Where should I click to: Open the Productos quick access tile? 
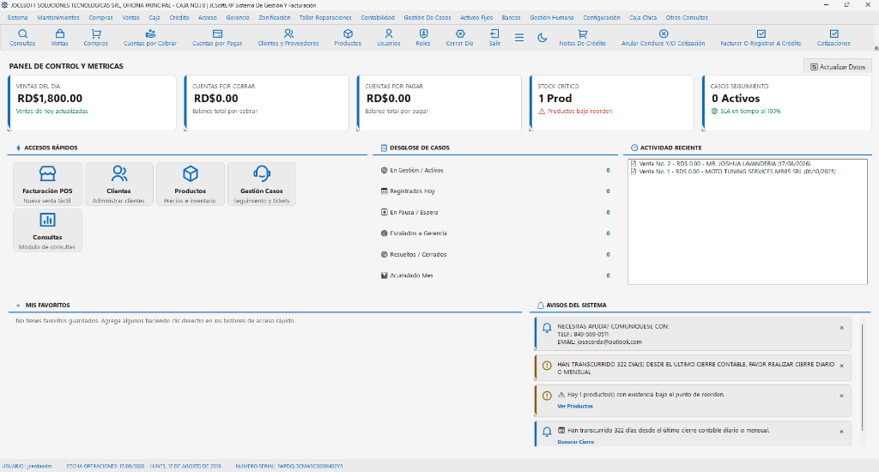pos(191,184)
